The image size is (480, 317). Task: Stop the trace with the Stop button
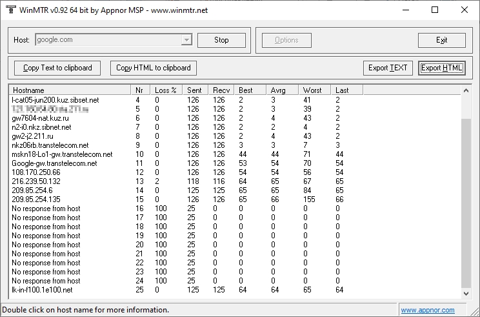click(x=221, y=40)
